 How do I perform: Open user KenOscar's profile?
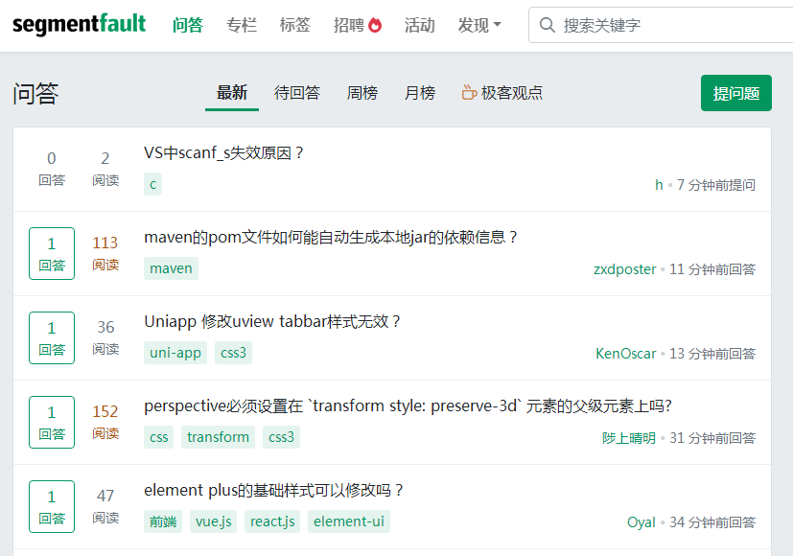[x=625, y=354]
